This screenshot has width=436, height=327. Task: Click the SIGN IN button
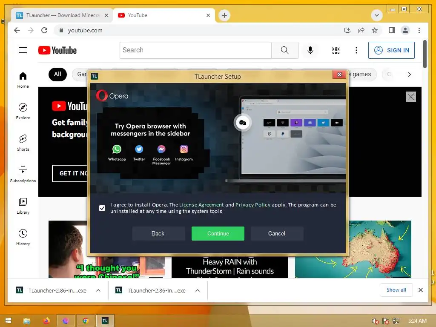pyautogui.click(x=391, y=50)
